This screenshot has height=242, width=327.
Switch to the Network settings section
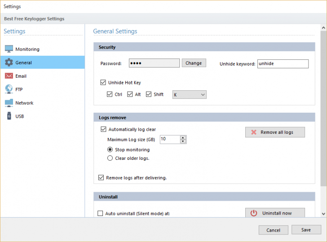43,103
